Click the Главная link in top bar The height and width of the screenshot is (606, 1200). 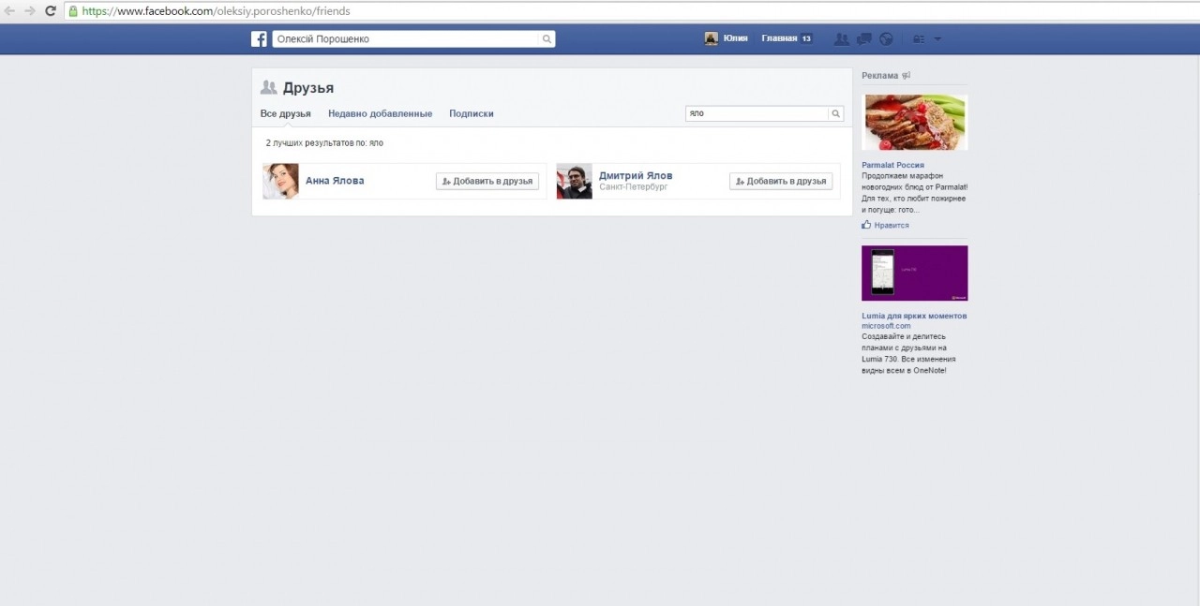[779, 38]
